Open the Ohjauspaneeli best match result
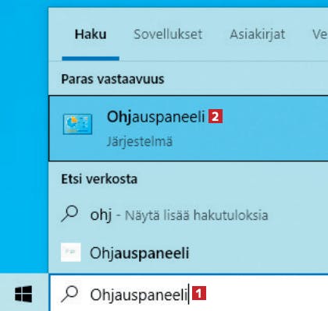This screenshot has height=311, width=328. click(x=188, y=129)
